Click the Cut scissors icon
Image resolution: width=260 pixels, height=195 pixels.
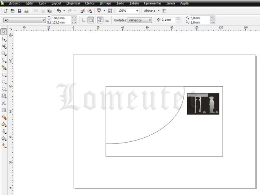tap(35, 11)
